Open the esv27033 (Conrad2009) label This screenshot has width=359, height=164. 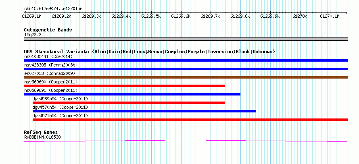pyautogui.click(x=50, y=73)
